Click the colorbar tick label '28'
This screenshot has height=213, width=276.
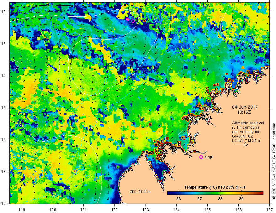tap(220, 199)
